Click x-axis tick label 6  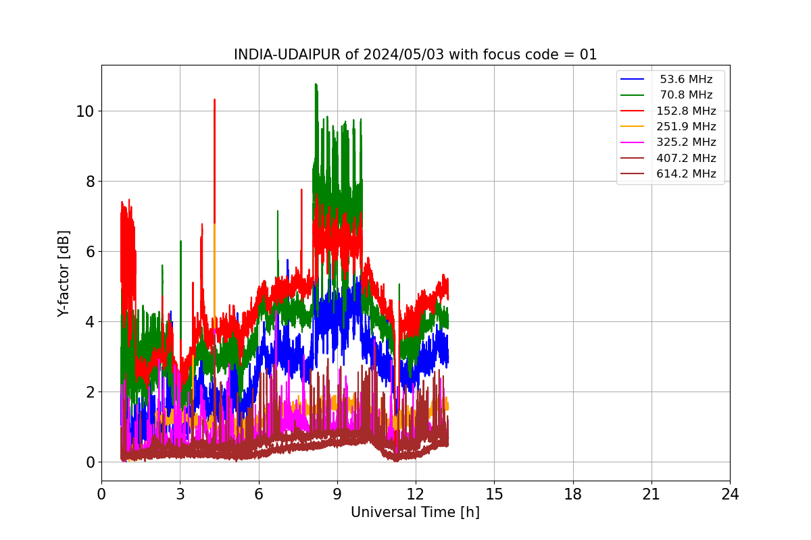(x=258, y=494)
